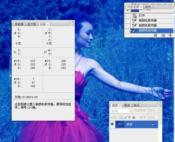Select the 背景 layer name

pos(129,124)
